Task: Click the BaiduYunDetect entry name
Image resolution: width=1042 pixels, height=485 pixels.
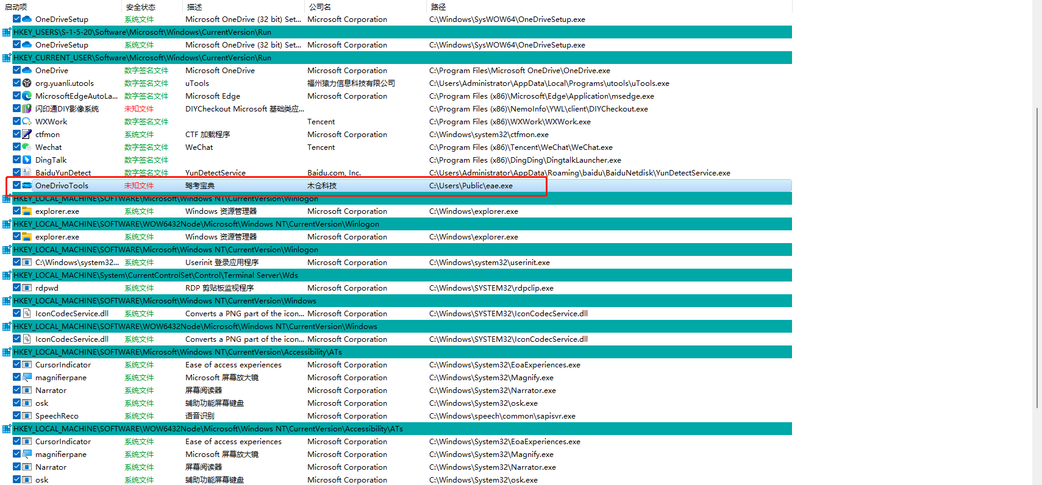Action: [63, 173]
